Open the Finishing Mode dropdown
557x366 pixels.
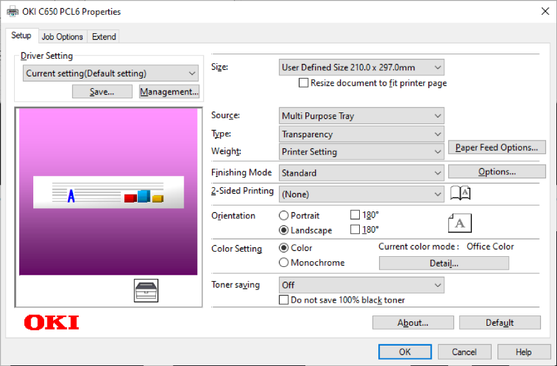361,173
